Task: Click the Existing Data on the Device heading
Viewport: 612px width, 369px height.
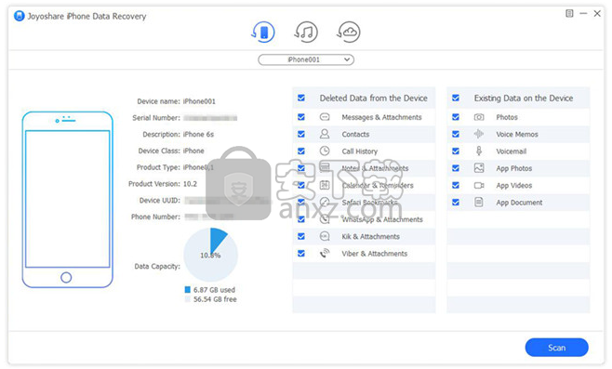Action: (524, 99)
